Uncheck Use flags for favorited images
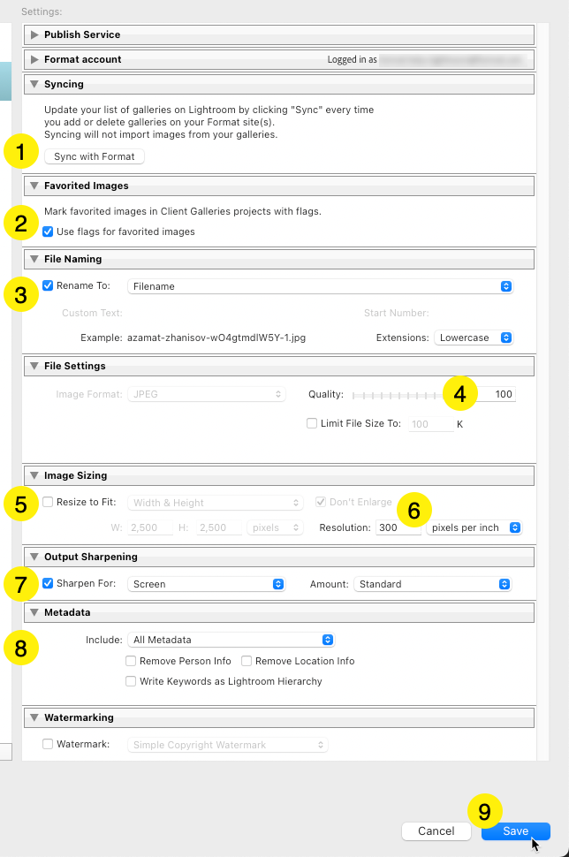The image size is (569, 857). tap(49, 231)
